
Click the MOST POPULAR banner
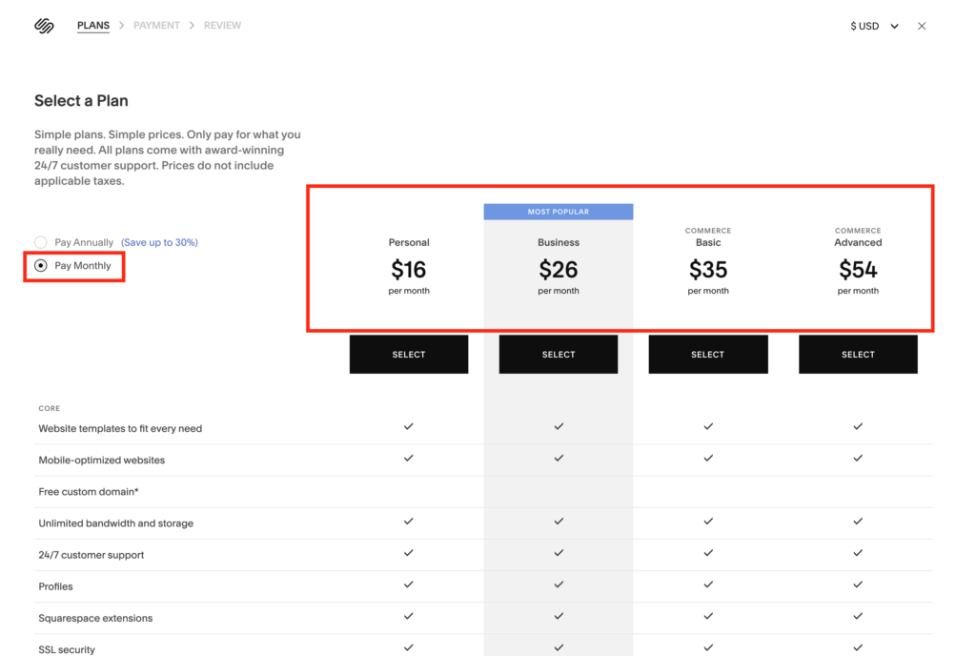559,212
